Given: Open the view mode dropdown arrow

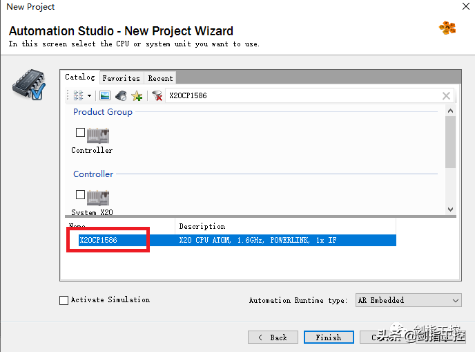Looking at the screenshot, I should (90, 95).
